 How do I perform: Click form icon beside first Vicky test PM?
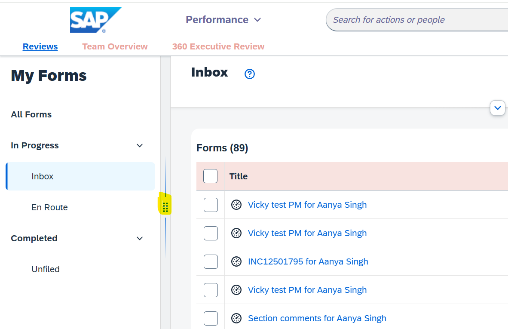236,205
